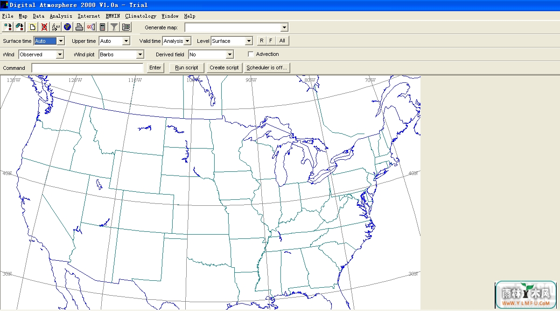Expand the Derived field dropdown
Viewport: 560px width, 311px height.
pyautogui.click(x=229, y=54)
